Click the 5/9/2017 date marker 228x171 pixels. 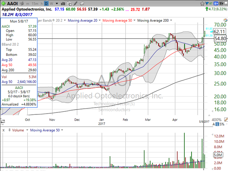click(x=204, y=122)
